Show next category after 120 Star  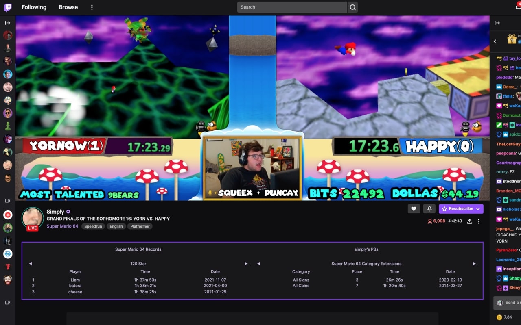246,264
